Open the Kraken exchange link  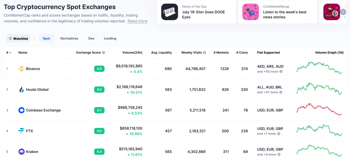coord(32,152)
